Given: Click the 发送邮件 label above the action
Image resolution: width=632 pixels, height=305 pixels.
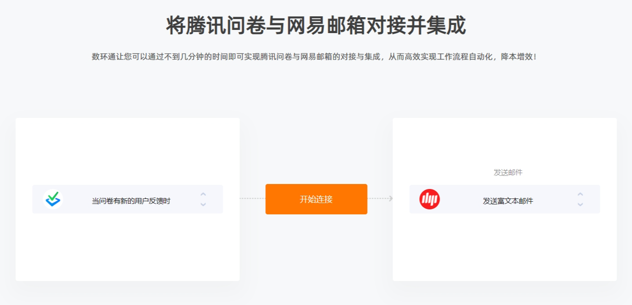Looking at the screenshot, I should [x=508, y=173].
